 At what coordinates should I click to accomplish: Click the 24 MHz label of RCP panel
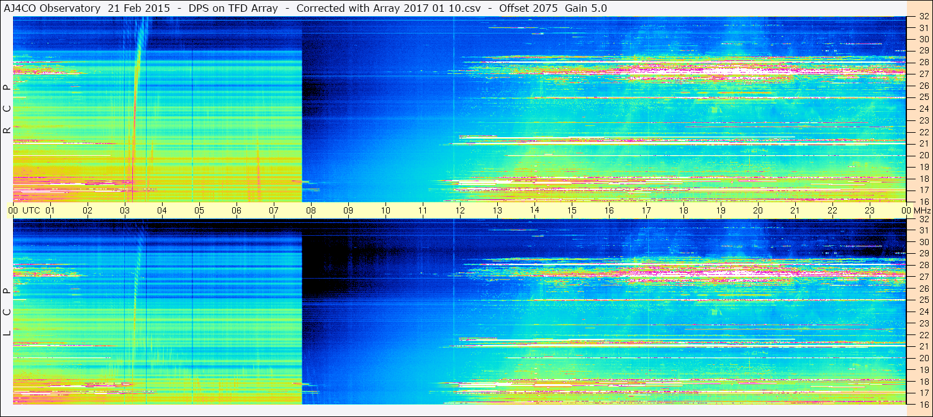click(x=923, y=109)
